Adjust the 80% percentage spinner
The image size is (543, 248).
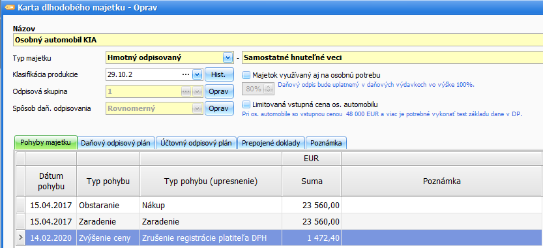click(269, 89)
